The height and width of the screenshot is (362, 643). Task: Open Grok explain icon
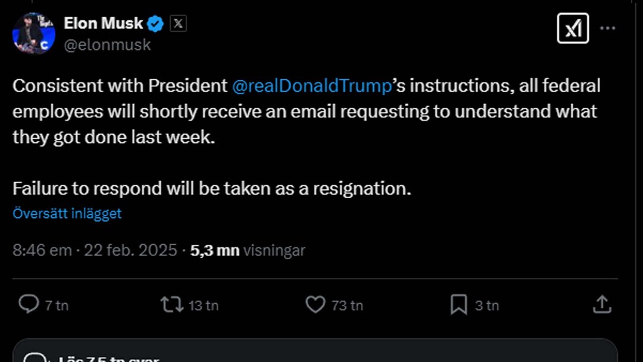tap(573, 28)
